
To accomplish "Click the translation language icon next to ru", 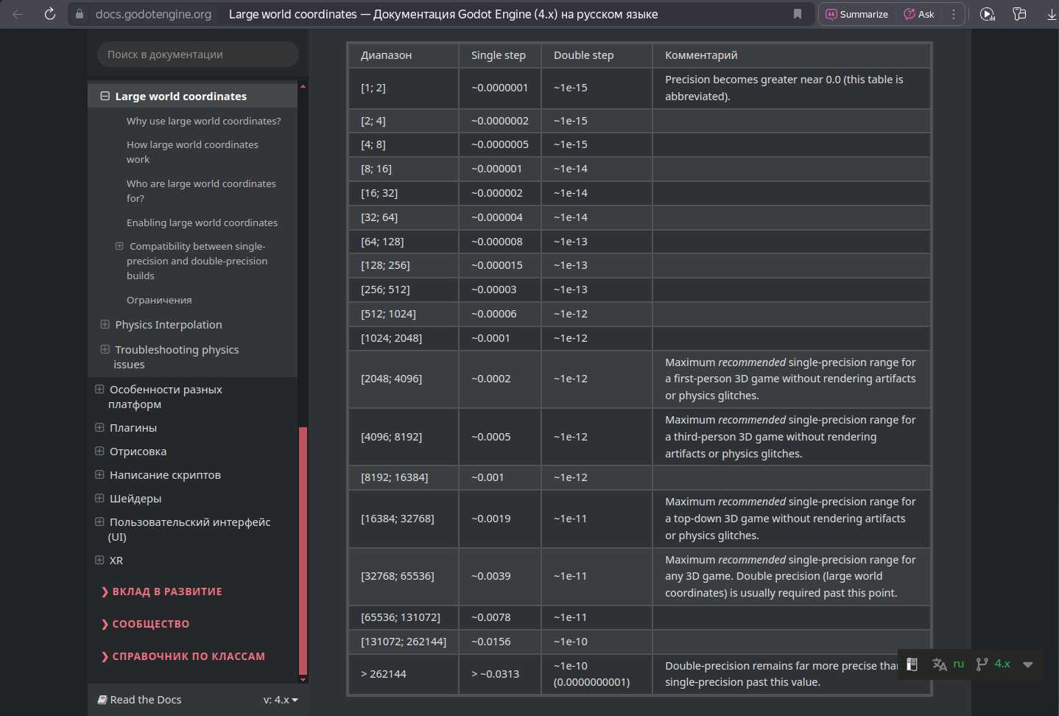I will [x=939, y=664].
